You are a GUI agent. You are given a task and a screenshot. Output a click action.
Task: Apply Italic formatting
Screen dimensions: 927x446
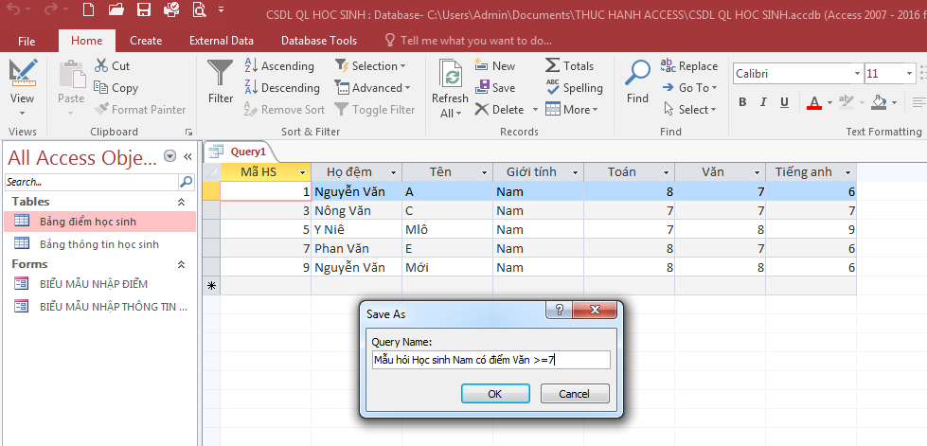[763, 102]
